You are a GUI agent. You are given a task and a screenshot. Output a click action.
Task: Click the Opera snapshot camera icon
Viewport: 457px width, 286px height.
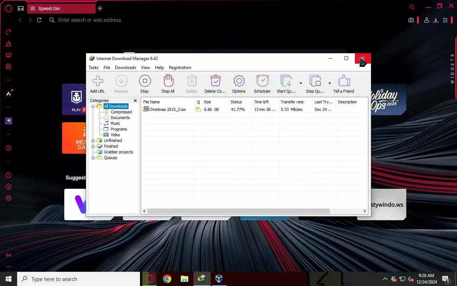pyautogui.click(x=411, y=20)
